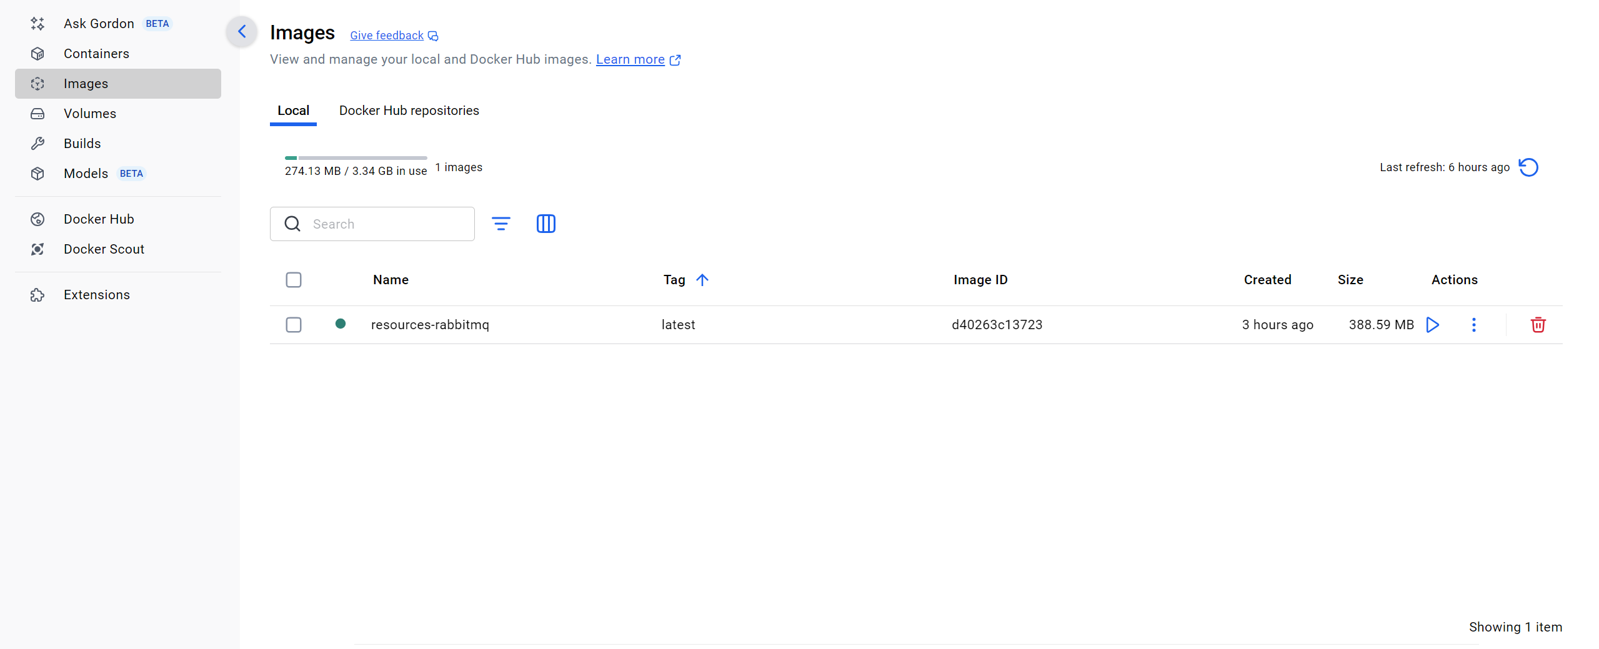
Task: Click the latest tag cell
Action: click(679, 325)
